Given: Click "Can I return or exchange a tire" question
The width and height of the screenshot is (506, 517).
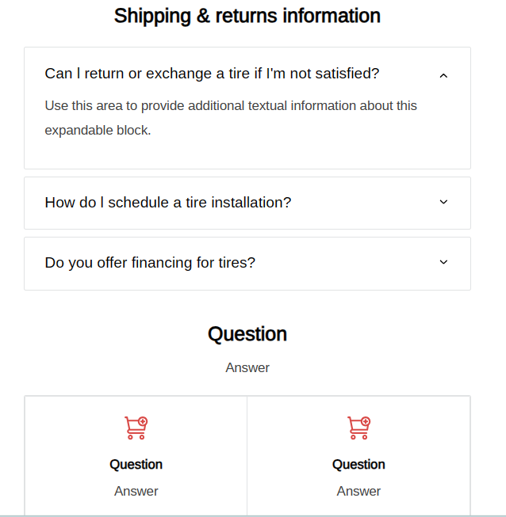Looking at the screenshot, I should (x=212, y=74).
